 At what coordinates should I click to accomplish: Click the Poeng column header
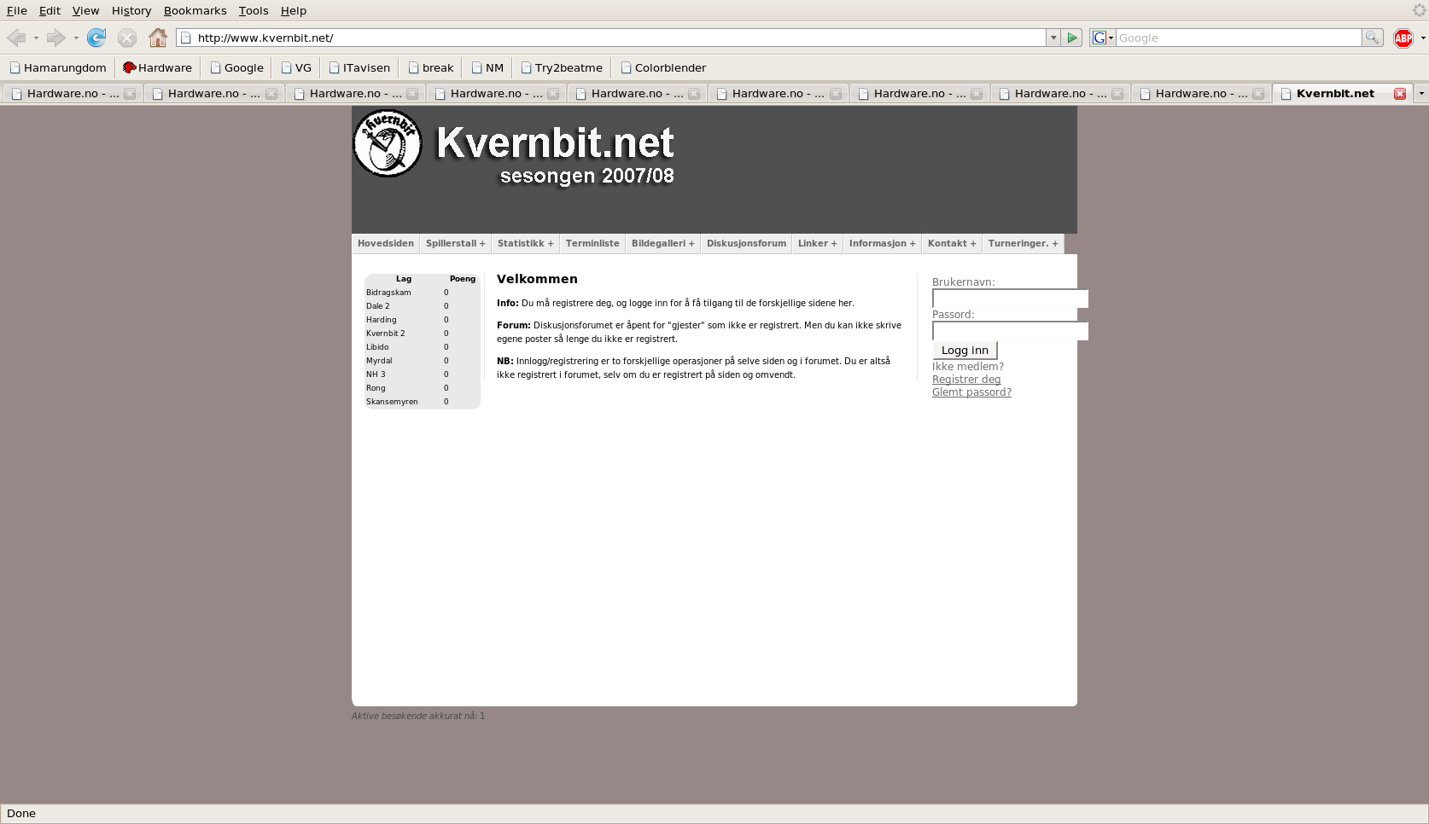pyautogui.click(x=463, y=279)
